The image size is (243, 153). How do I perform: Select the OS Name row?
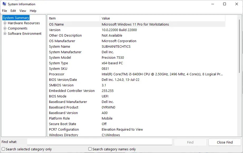pyautogui.click(x=136, y=24)
